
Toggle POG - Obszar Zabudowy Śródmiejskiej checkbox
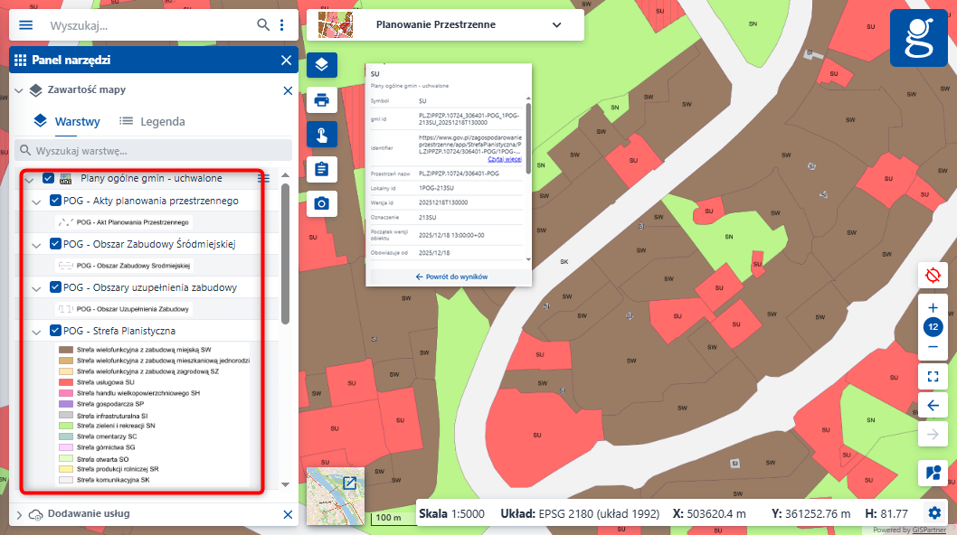56,244
